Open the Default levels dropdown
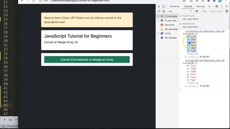This screenshot has width=230, height=129. (216, 11)
